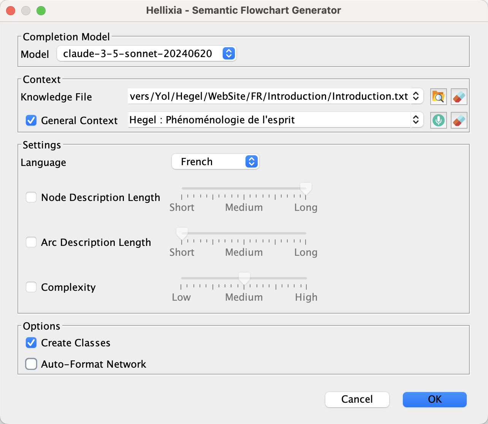Disable the Create Classes option
The image size is (488, 424).
pyautogui.click(x=31, y=343)
